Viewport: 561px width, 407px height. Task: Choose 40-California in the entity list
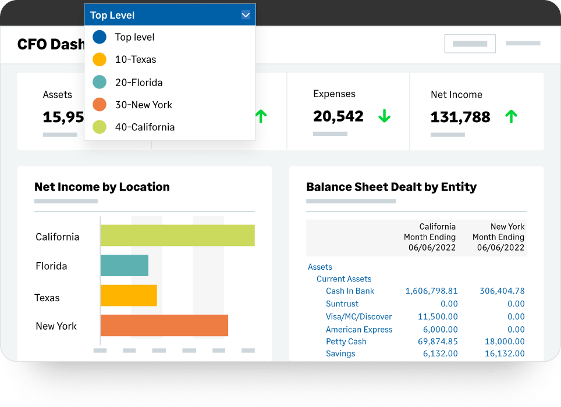tap(145, 127)
